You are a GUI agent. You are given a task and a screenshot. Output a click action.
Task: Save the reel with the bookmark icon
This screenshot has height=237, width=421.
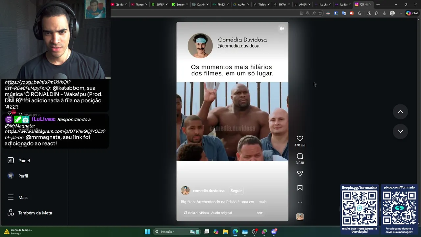tap(300, 188)
